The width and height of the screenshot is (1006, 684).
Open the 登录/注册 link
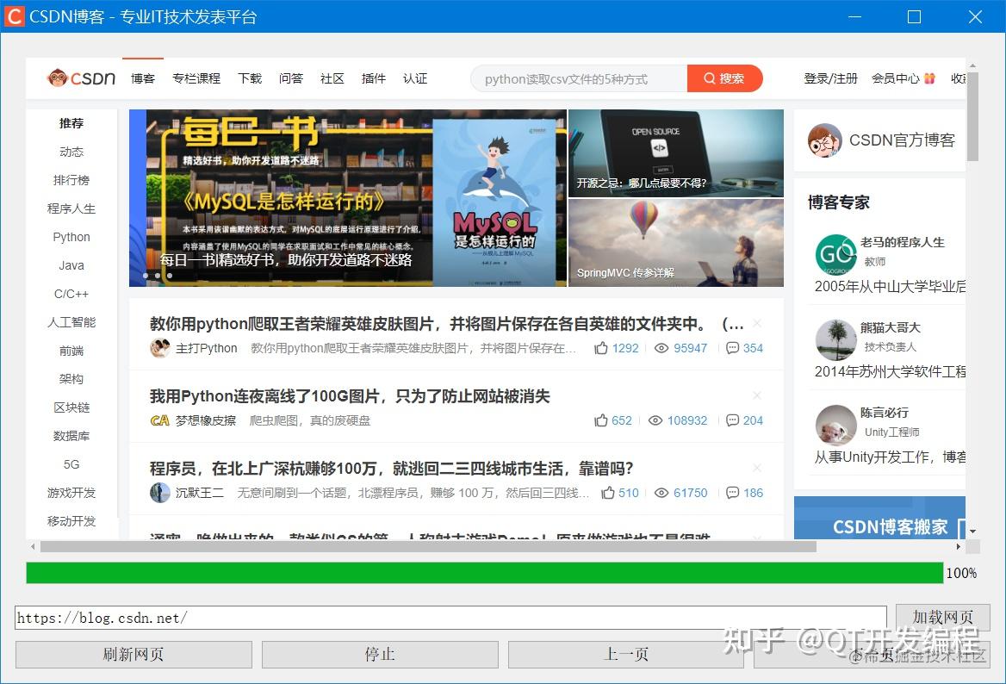point(829,78)
